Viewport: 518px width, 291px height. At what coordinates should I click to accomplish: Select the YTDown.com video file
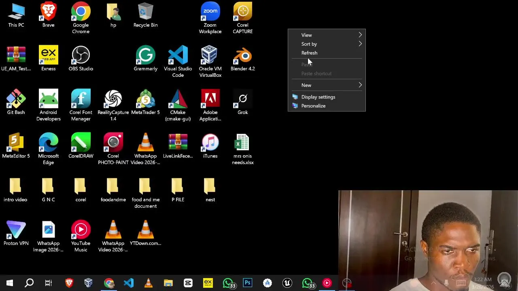click(146, 234)
